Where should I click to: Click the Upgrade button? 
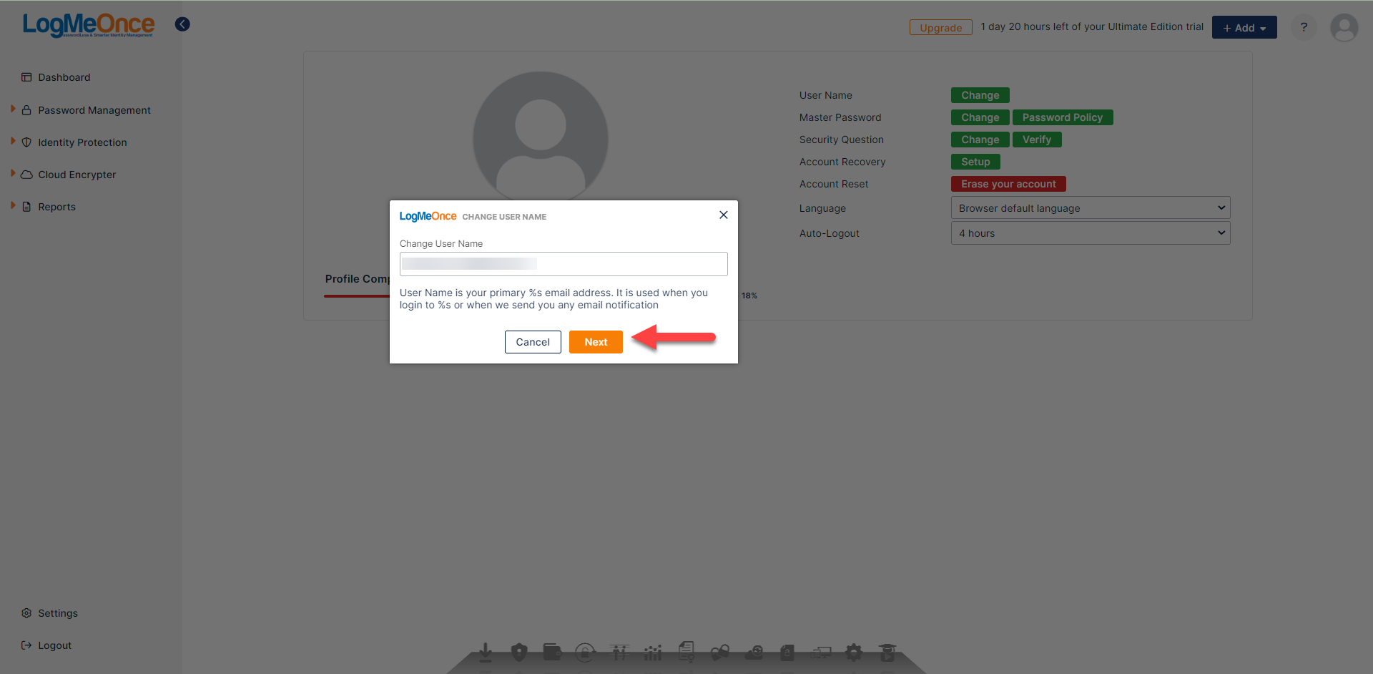click(x=941, y=27)
